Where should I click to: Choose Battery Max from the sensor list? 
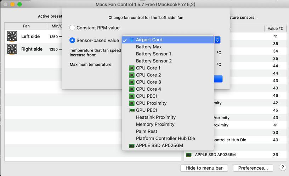(149, 47)
